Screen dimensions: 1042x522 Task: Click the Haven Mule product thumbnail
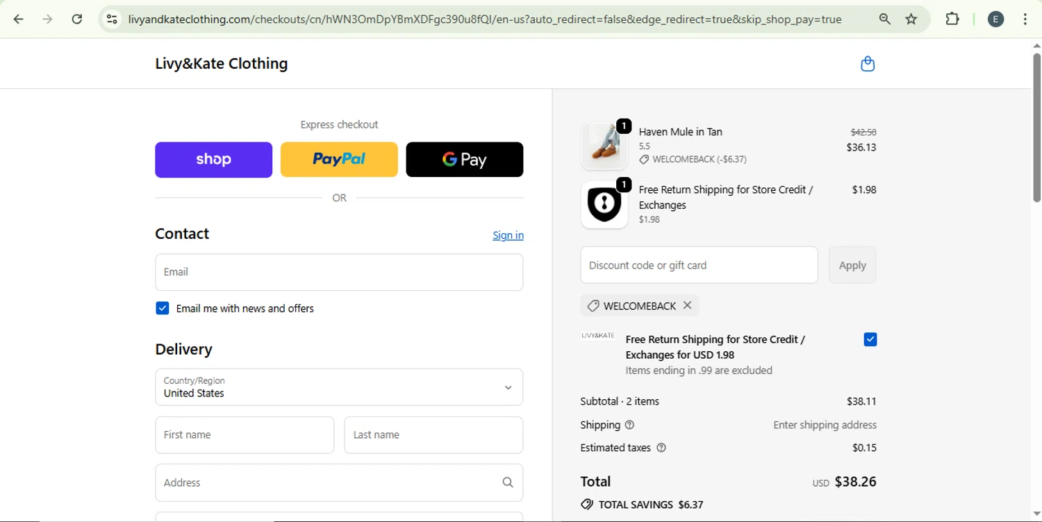(604, 146)
